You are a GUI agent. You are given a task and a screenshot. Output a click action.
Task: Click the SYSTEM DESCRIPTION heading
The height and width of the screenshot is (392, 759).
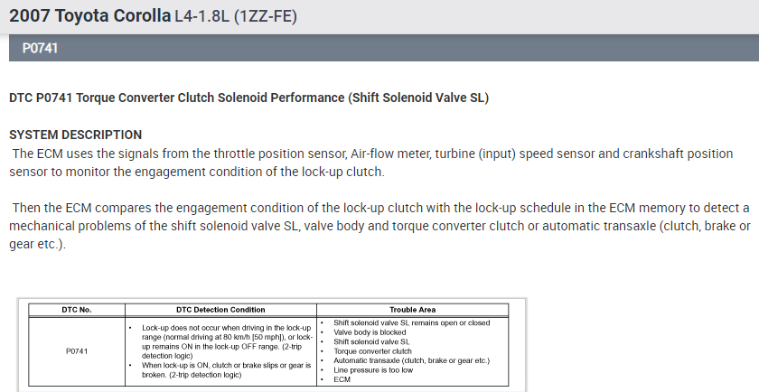pos(75,135)
